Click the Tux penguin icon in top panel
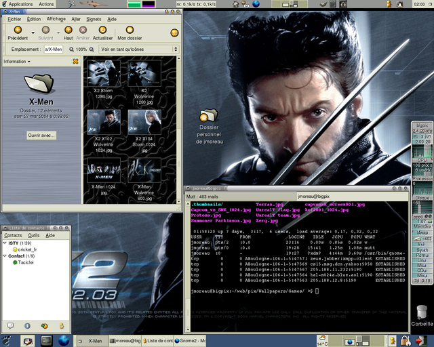 coord(399,4)
